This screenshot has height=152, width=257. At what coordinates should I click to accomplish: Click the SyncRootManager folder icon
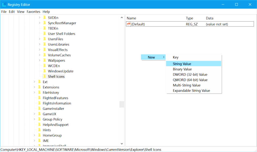pos(44,23)
